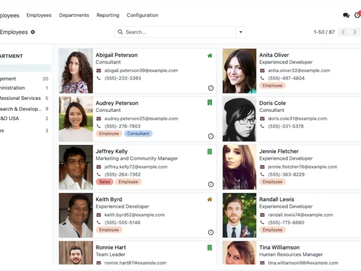Click activity clock on Abigail Peterson's card
Image resolution: width=361 pixels, height=271 pixels.
[211, 88]
